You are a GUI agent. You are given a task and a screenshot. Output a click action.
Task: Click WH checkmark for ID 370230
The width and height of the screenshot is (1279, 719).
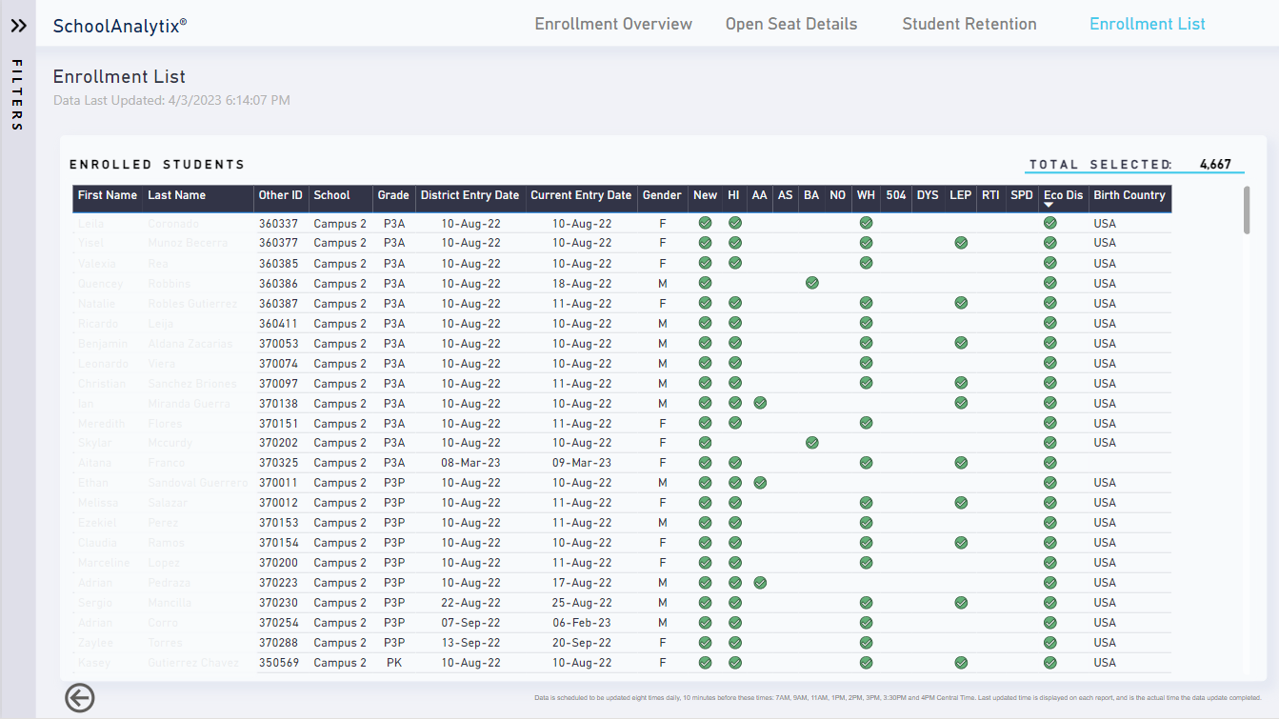[x=866, y=603]
